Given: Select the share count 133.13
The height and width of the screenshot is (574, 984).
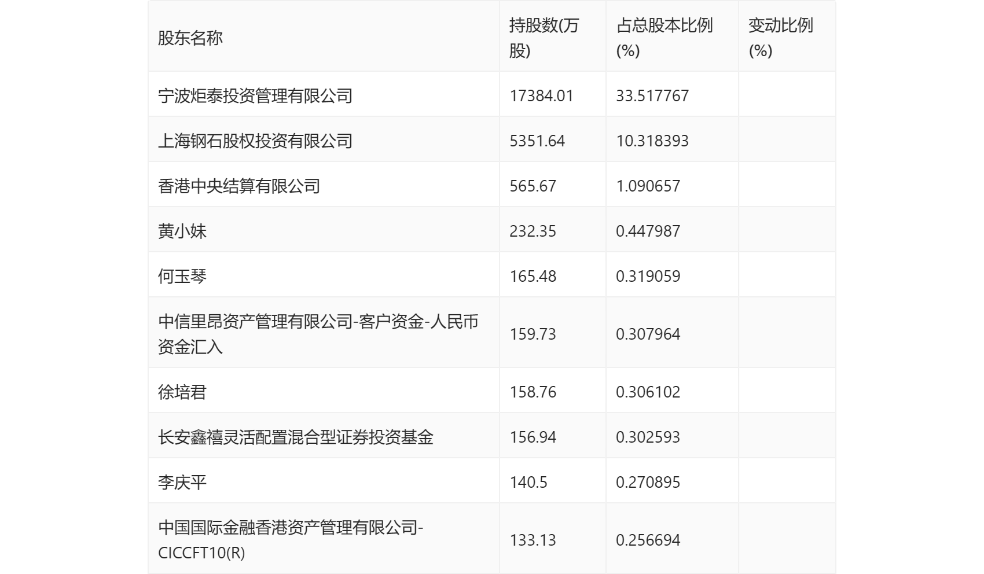Looking at the screenshot, I should point(533,540).
